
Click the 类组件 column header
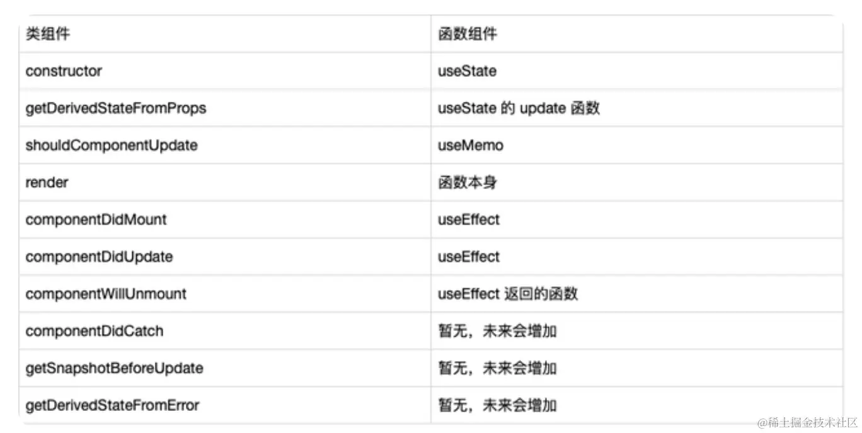click(48, 34)
